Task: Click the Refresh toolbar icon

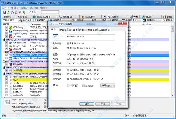Action: [8, 12]
